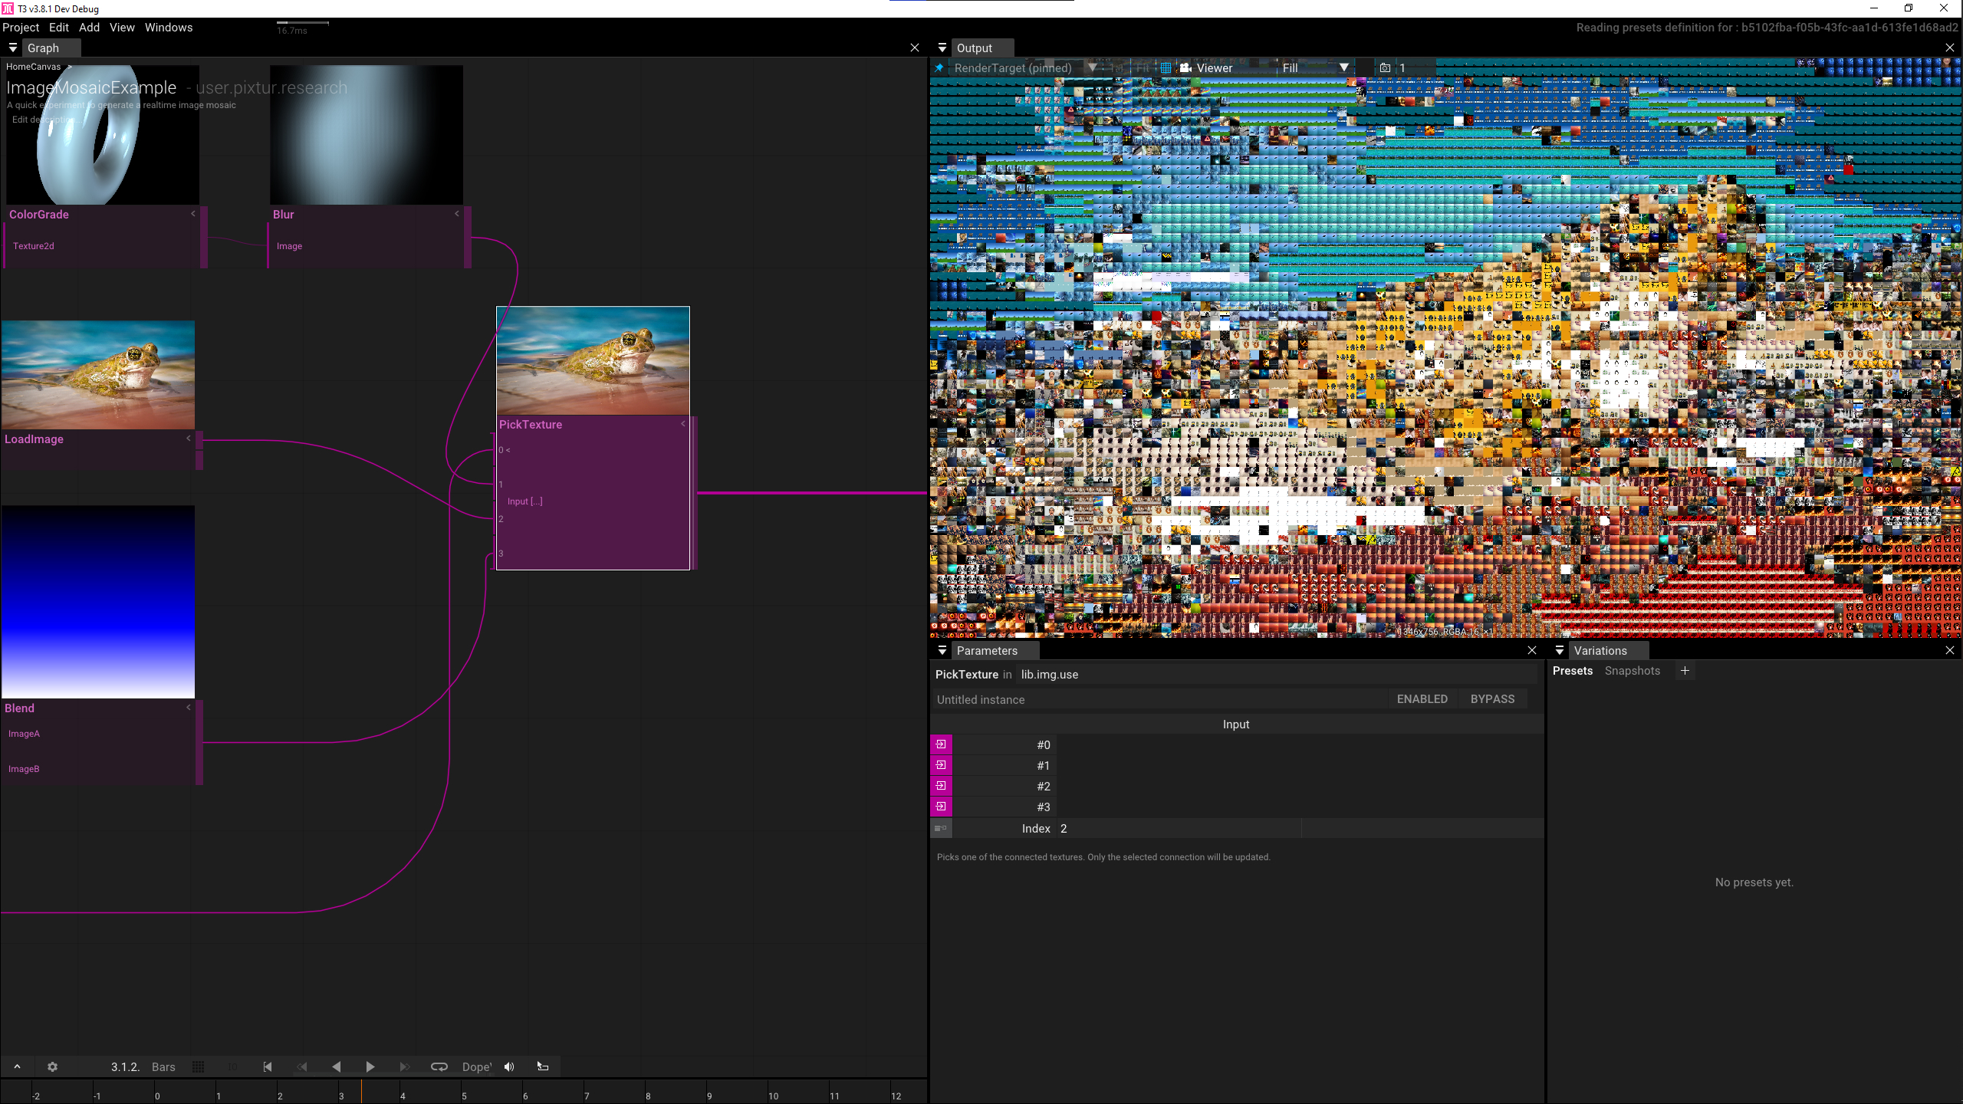The width and height of the screenshot is (1963, 1104).
Task: Toggle the audio speaker icon
Action: [x=509, y=1066]
